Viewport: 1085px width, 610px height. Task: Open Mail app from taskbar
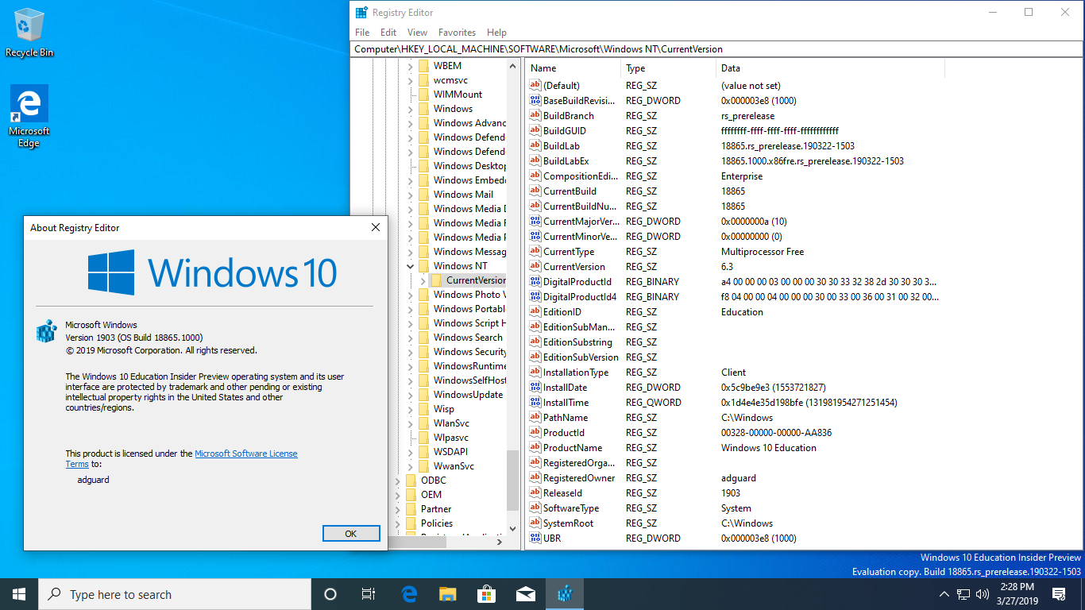[525, 594]
